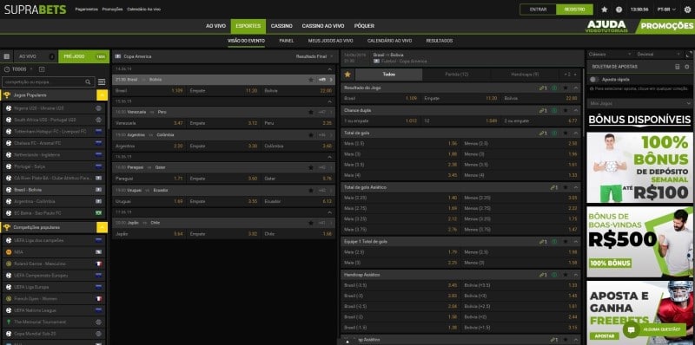Open the Resultado Final market dropdown
Screen dimensions: 695x345
[x=314, y=56]
